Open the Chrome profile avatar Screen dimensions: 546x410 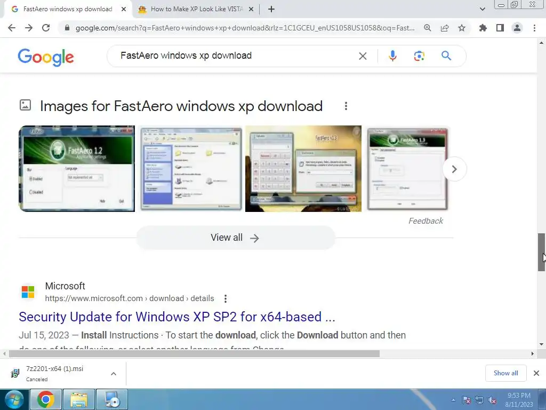coord(517,28)
